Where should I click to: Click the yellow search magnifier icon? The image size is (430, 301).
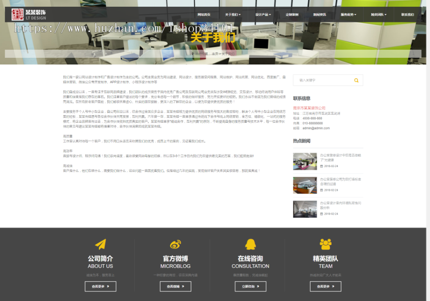[x=356, y=80]
